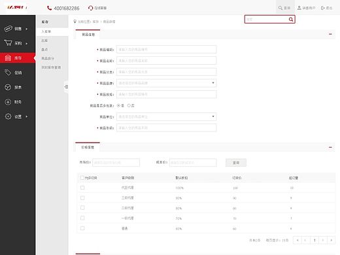Click the 库存 link in breadcrumb

[x=95, y=22]
